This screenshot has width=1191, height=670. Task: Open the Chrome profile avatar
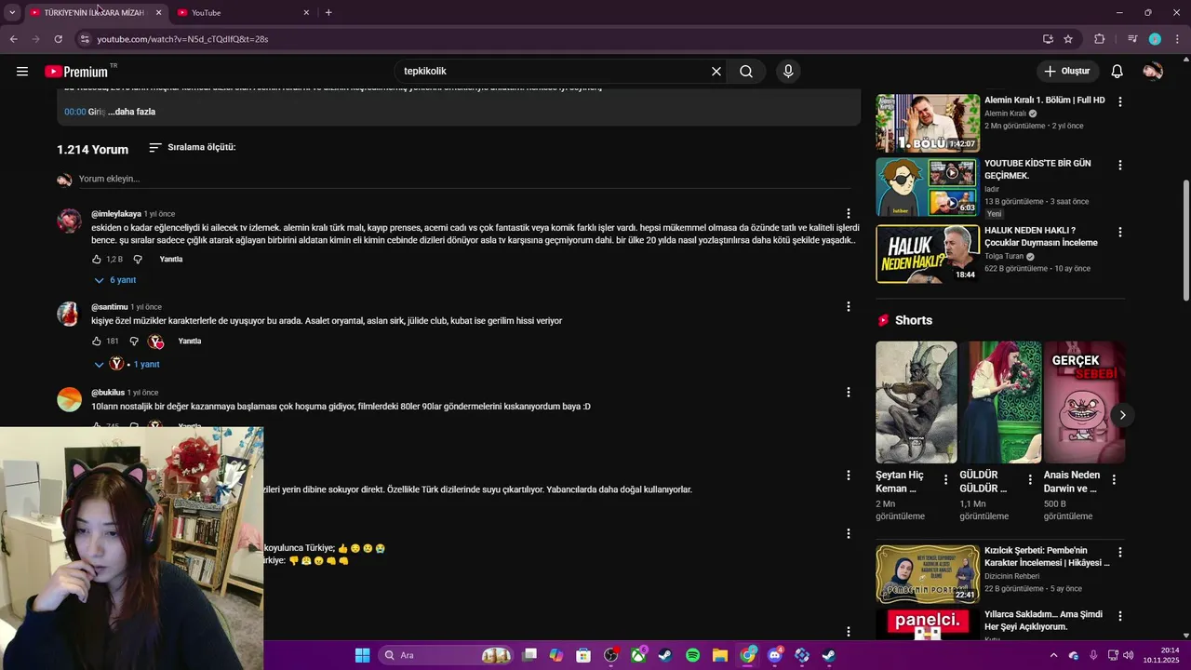tap(1155, 39)
